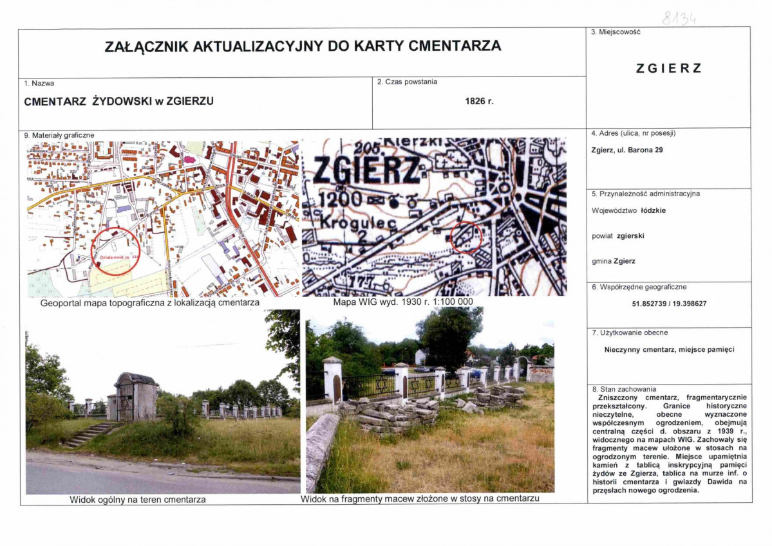The image size is (772, 546).
Task: Click the red circle on WIG map
Action: [466, 237]
